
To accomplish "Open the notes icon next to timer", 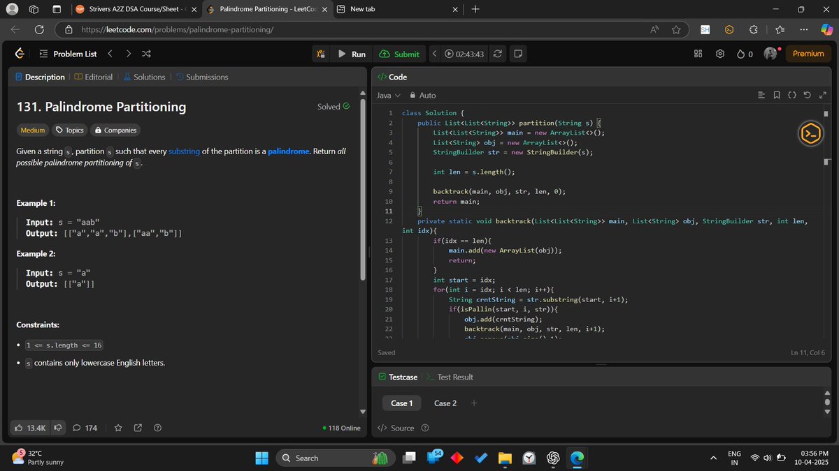I will (x=518, y=54).
